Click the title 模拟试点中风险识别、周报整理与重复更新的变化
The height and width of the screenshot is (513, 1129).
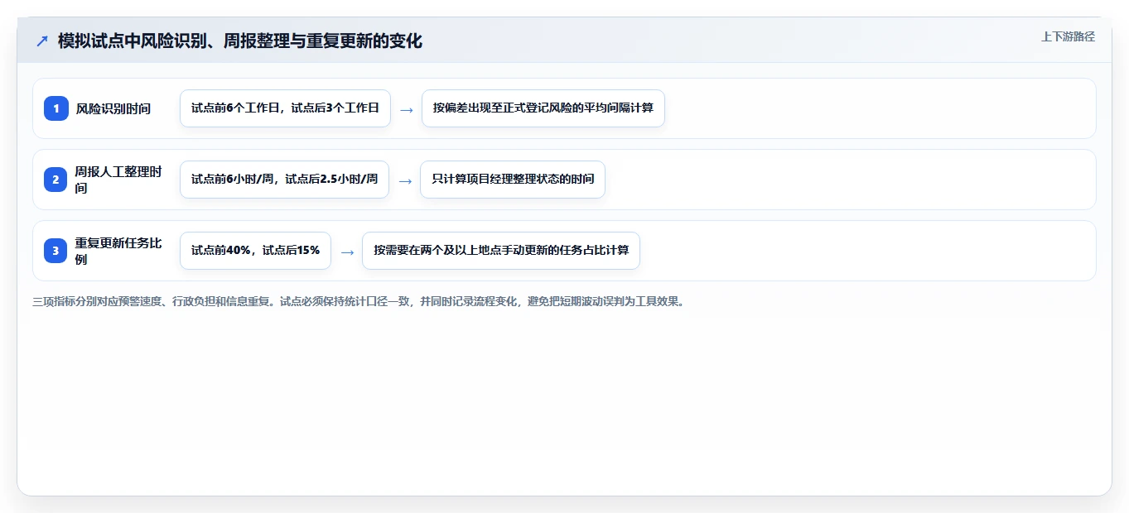[x=240, y=41]
